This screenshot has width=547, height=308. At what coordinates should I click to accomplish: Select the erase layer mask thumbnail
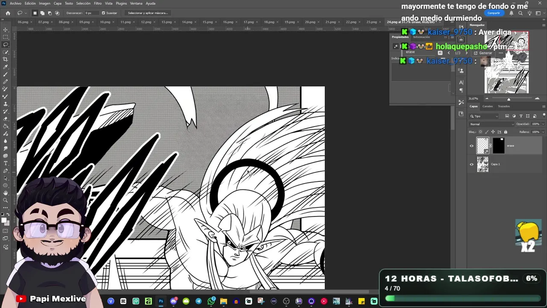tap(499, 146)
